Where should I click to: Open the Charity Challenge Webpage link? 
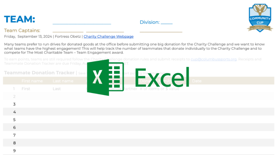(x=109, y=36)
